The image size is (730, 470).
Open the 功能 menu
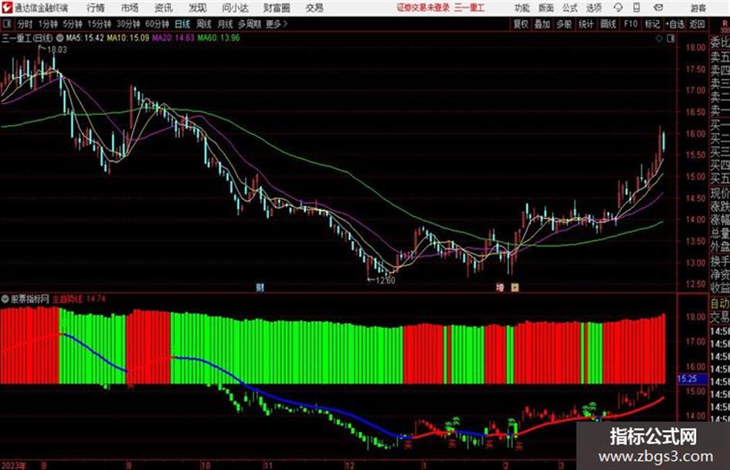[522, 8]
